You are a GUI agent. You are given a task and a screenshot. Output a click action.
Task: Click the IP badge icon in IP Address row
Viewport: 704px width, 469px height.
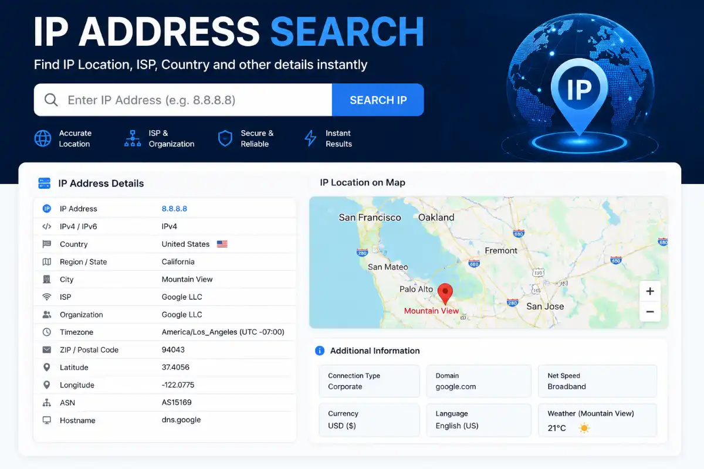coord(47,209)
